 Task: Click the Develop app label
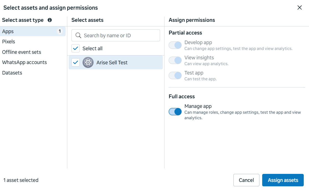[x=198, y=43]
